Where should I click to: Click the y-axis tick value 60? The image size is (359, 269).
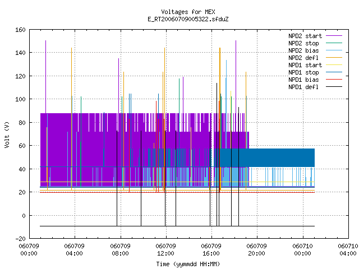(x=22, y=146)
